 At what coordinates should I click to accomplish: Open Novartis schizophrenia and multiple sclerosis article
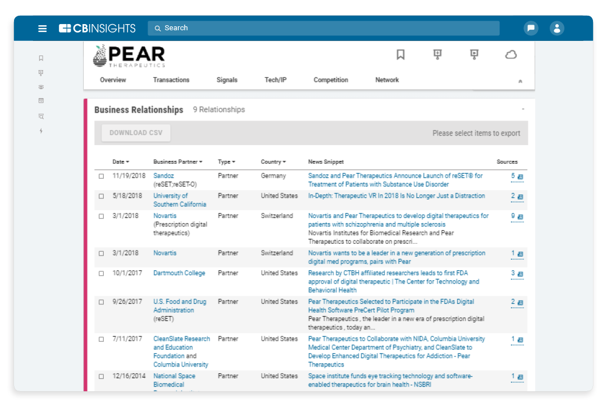[398, 220]
